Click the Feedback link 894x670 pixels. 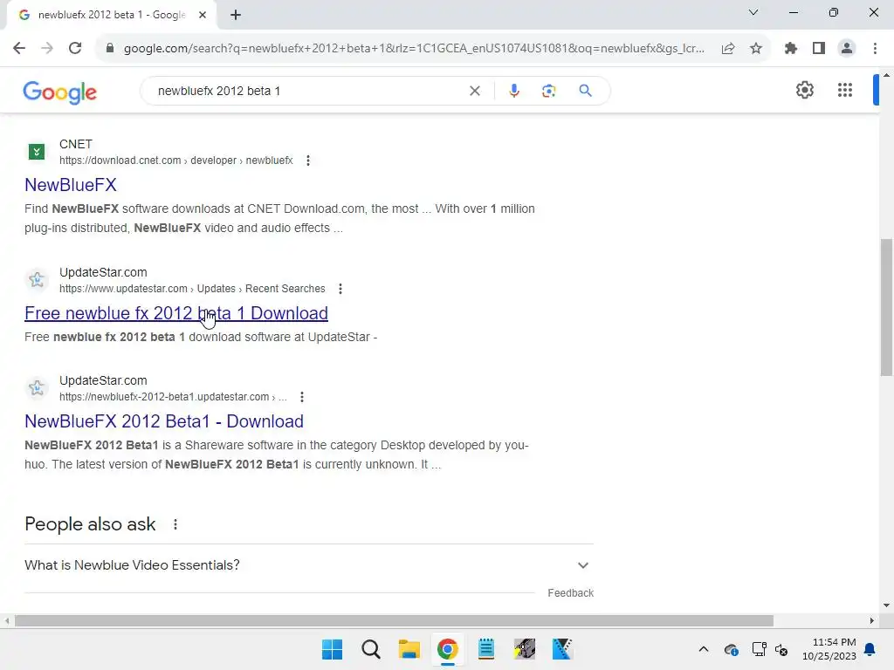coord(571,593)
